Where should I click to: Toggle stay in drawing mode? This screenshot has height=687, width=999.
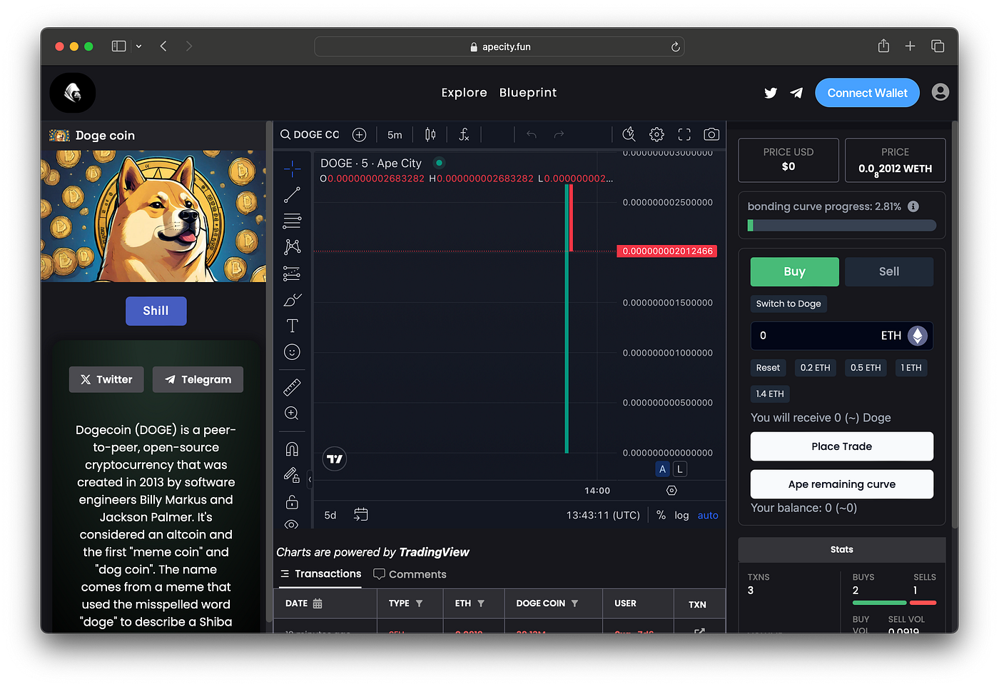292,475
